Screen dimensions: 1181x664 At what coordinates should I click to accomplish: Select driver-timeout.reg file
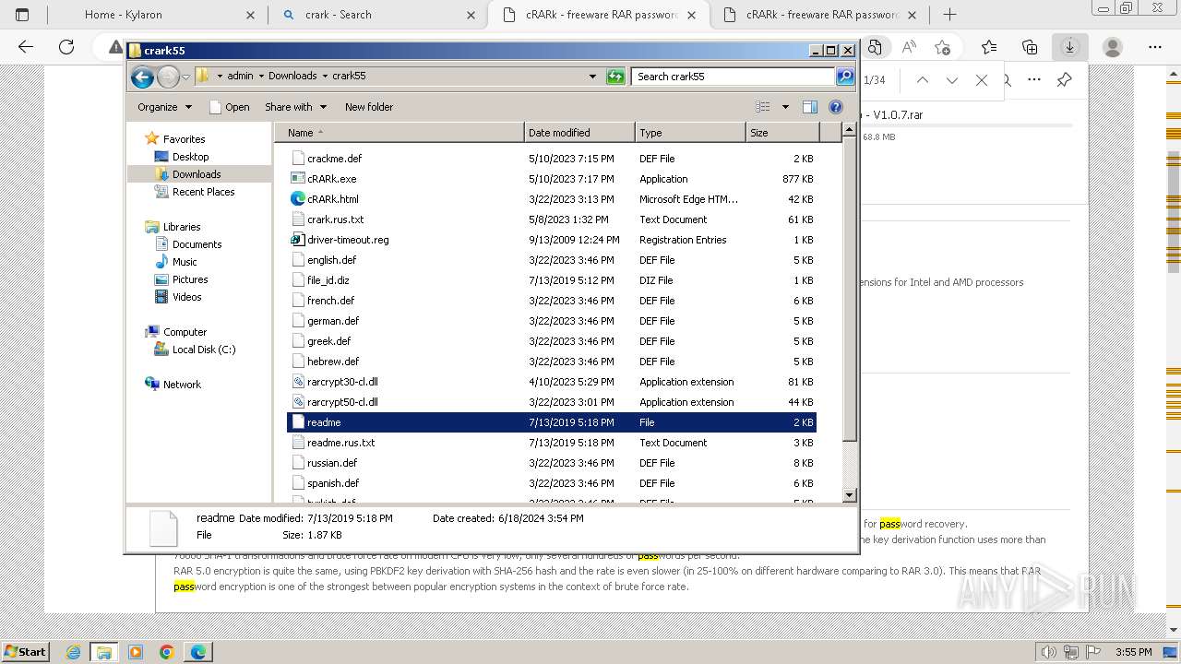click(552, 240)
